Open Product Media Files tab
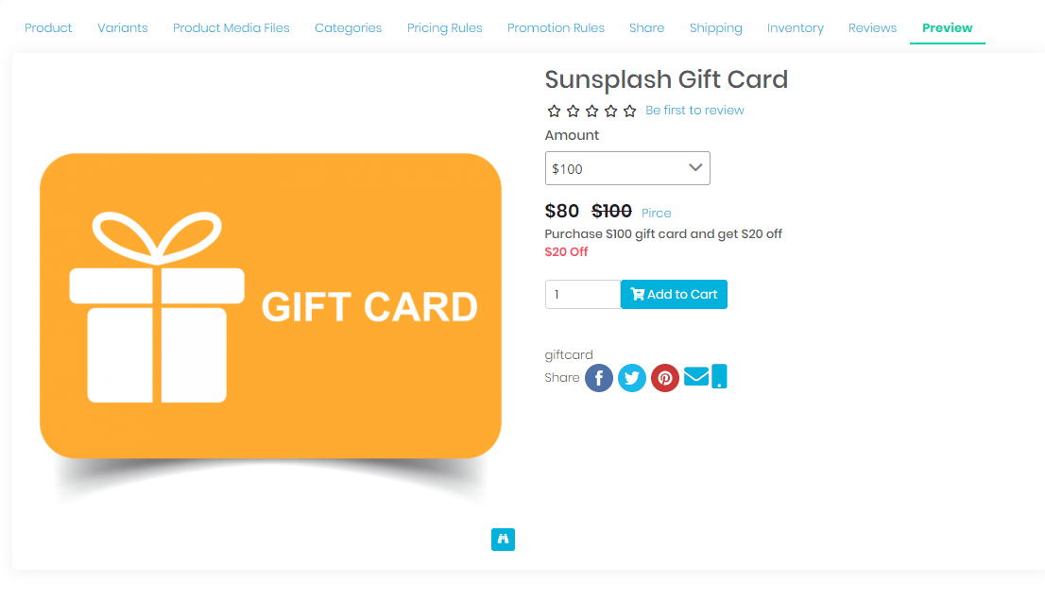 [231, 28]
